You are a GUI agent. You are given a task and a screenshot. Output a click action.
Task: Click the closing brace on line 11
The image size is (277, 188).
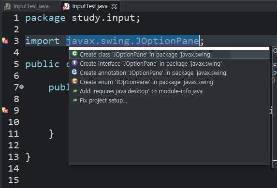[51, 134]
